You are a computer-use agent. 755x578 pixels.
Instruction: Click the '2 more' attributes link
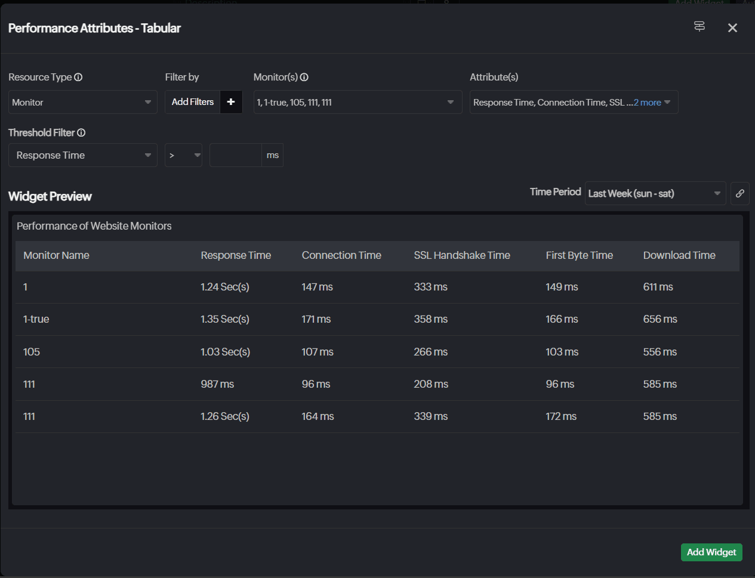pos(648,103)
